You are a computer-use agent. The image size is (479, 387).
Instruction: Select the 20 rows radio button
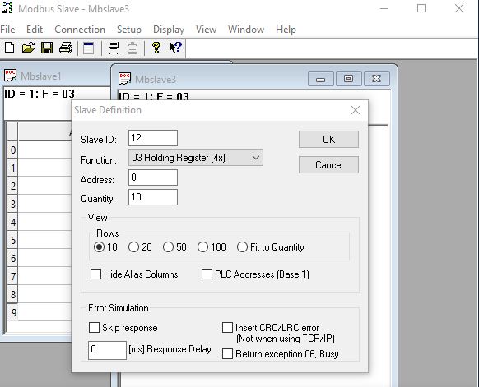click(133, 247)
